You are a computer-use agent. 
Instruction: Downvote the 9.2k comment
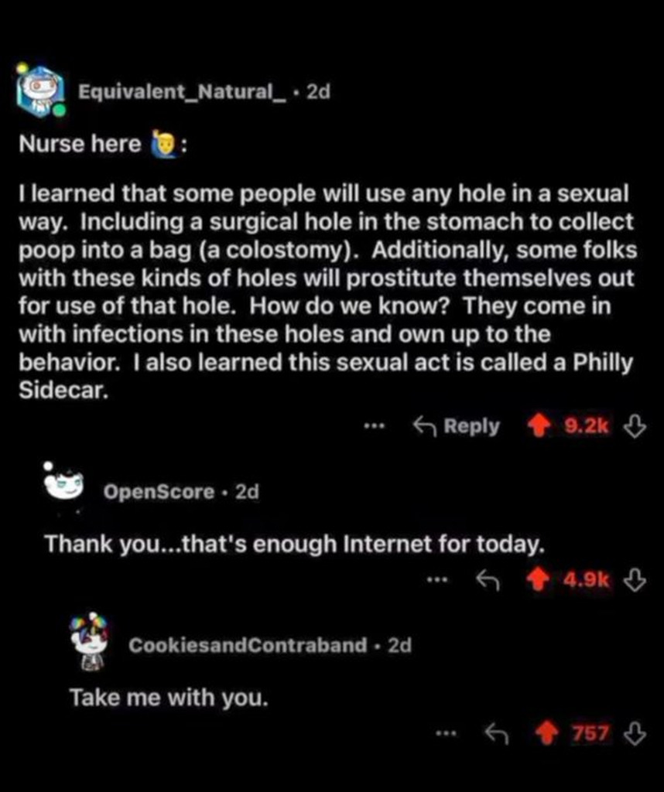coord(635,426)
